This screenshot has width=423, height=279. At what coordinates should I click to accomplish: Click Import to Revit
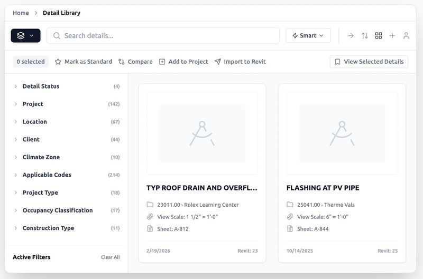(240, 62)
